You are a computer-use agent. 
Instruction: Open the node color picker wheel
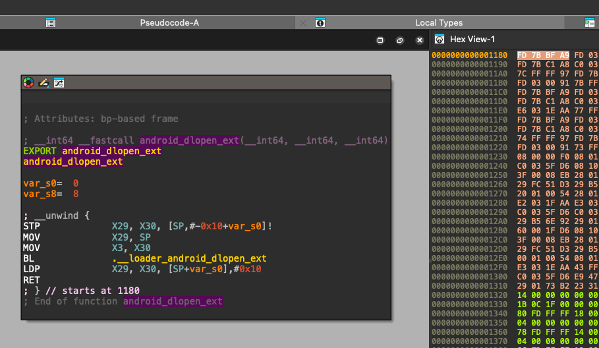tap(28, 83)
